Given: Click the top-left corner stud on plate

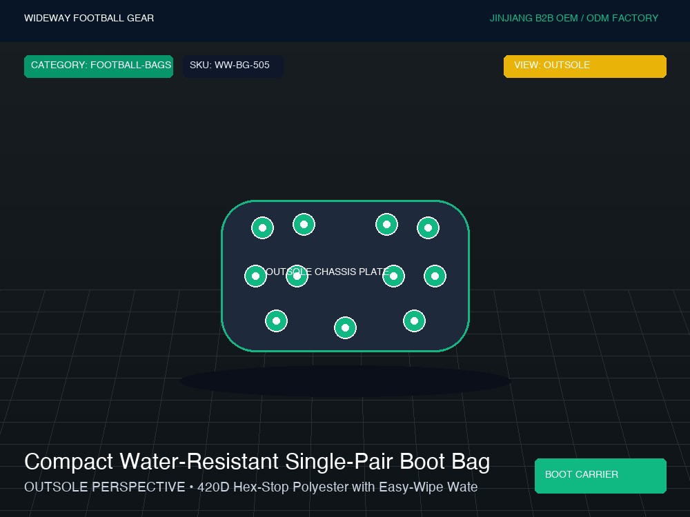Looking at the screenshot, I should tap(263, 227).
